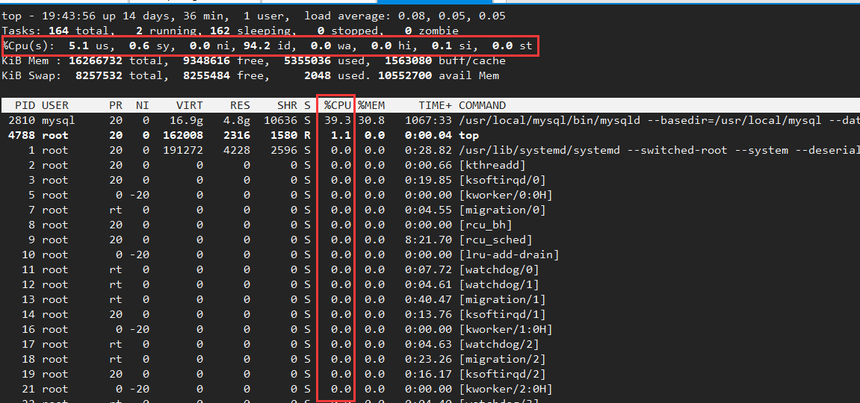Select the bold top process command

pos(468,135)
